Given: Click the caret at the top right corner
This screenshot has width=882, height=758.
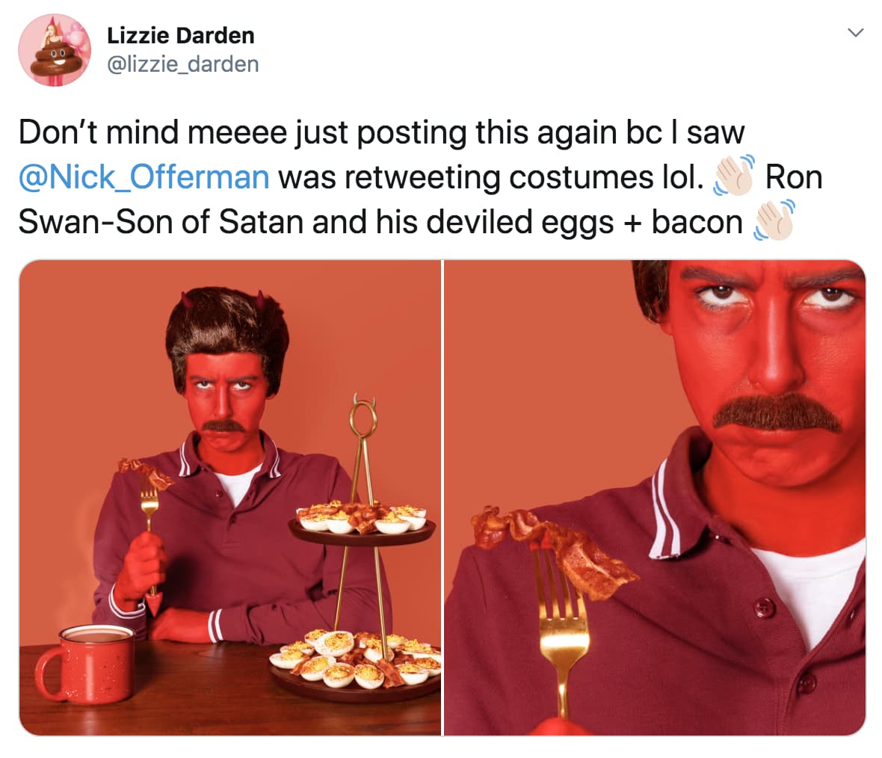Looking at the screenshot, I should [x=856, y=33].
